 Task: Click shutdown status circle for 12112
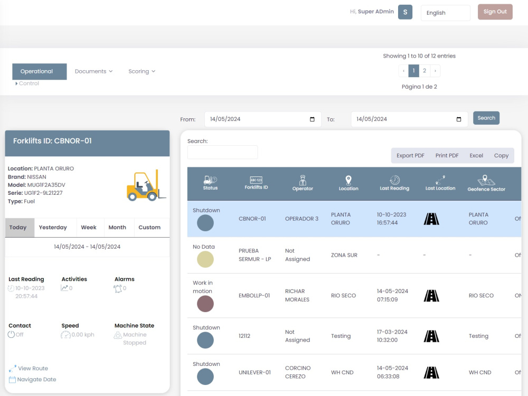point(205,340)
